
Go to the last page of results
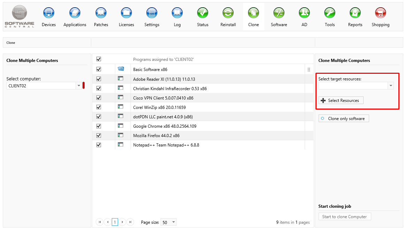pos(130,222)
